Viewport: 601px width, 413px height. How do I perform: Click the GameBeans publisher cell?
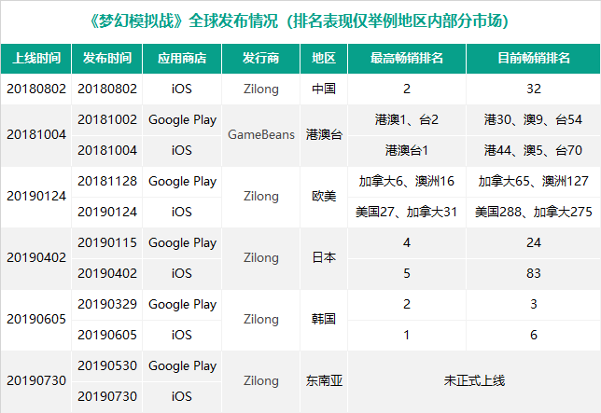pos(260,135)
